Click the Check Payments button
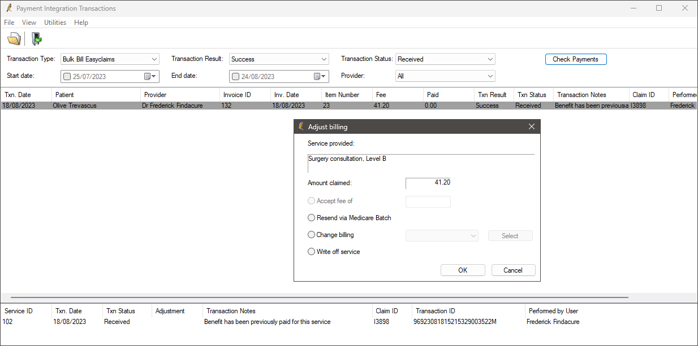This screenshot has height=346, width=698. 576,59
